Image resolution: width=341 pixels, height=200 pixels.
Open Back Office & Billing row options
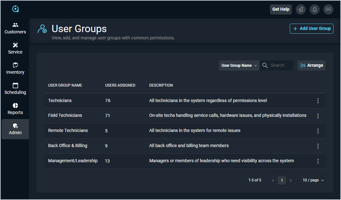[318, 146]
